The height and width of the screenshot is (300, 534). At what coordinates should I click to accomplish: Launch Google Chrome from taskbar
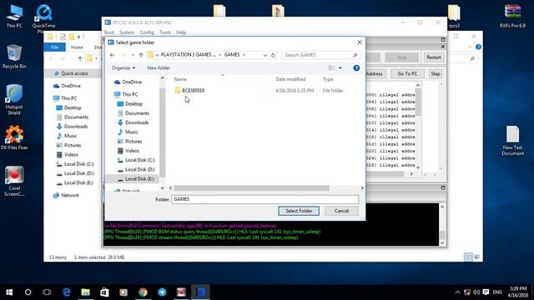(143, 292)
